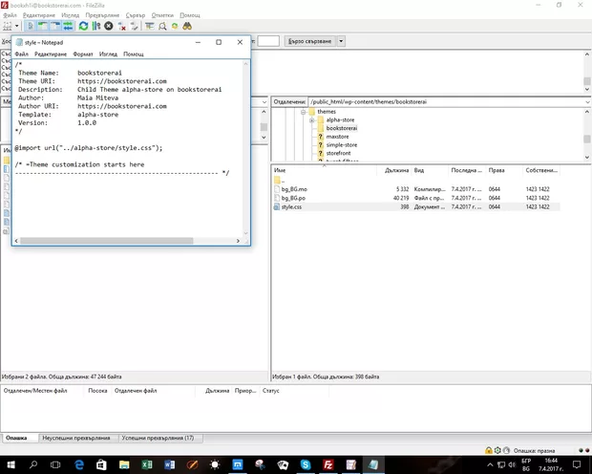Select the style.css file icon in remote list

276,206
